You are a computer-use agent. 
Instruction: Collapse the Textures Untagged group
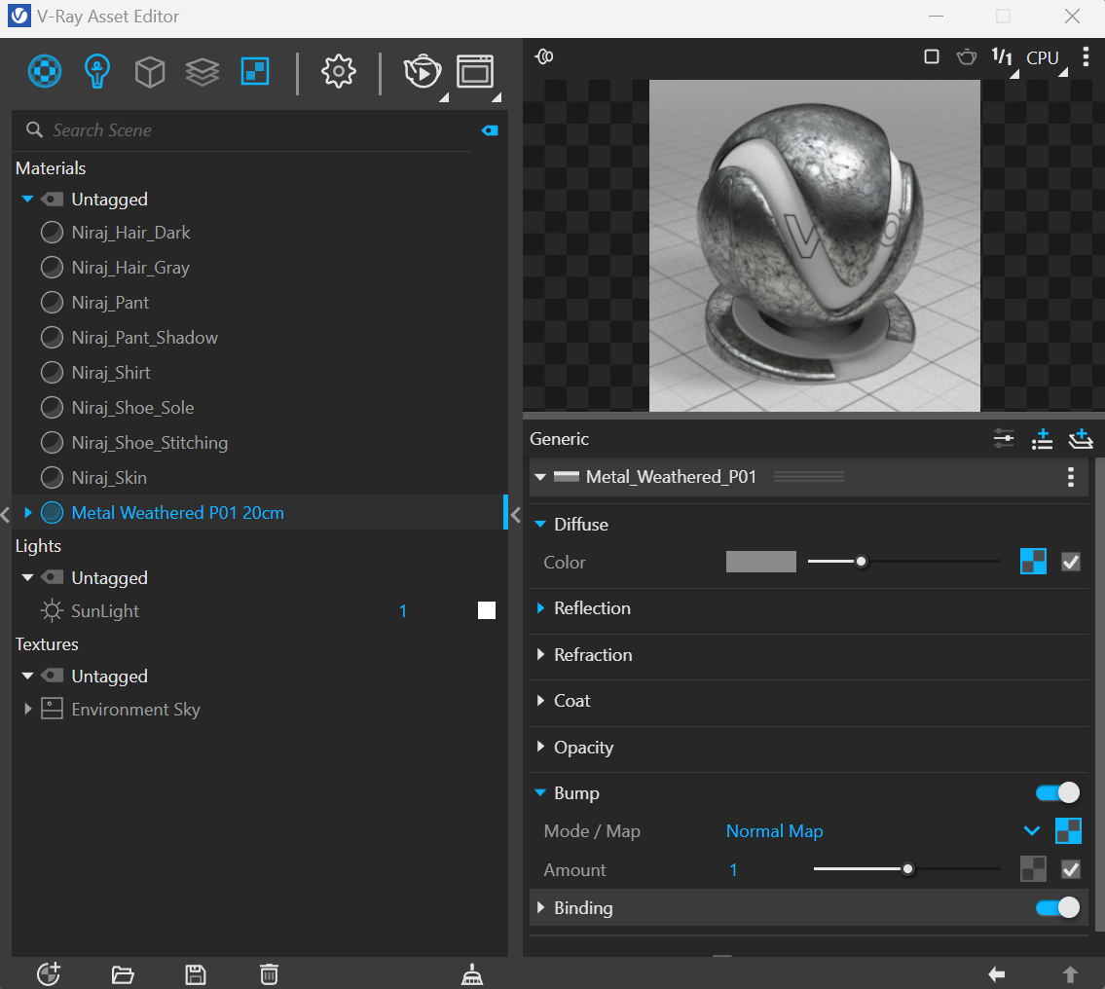pos(27,676)
